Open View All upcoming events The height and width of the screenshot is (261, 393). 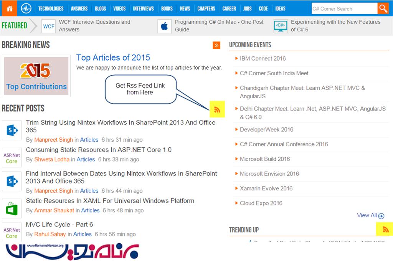tap(370, 215)
